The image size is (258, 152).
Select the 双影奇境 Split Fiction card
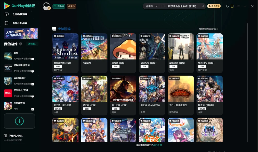94,53
